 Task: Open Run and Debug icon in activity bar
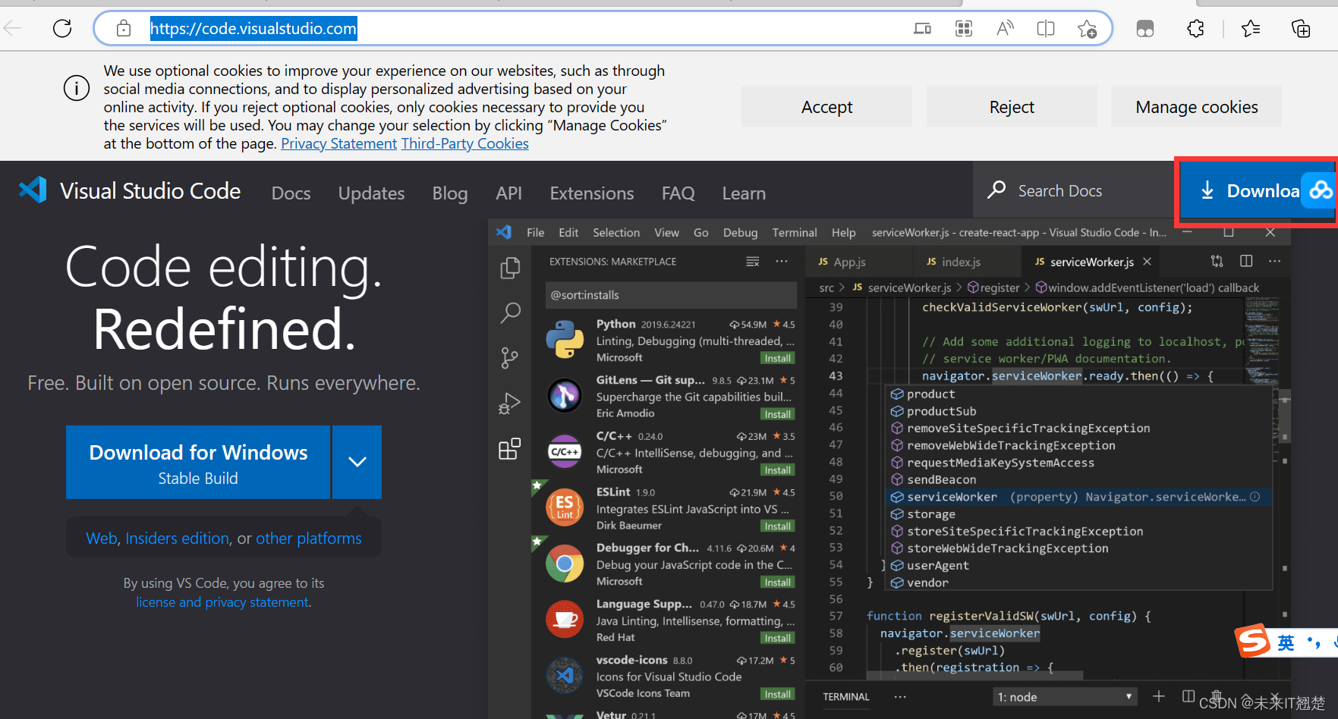[509, 403]
